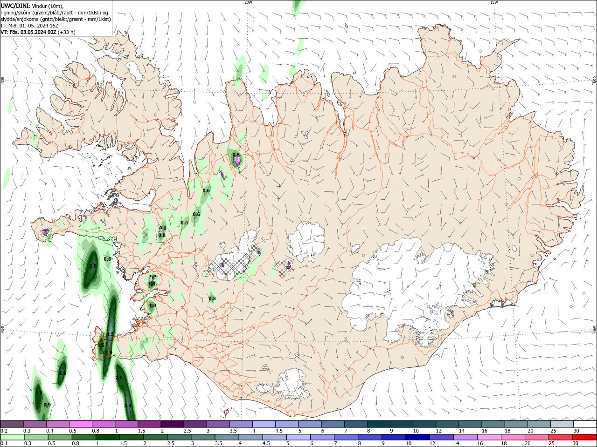This screenshot has width=597, height=447.
Task: Click the light grey 25 snow-scale swatch
Action: tap(561, 424)
